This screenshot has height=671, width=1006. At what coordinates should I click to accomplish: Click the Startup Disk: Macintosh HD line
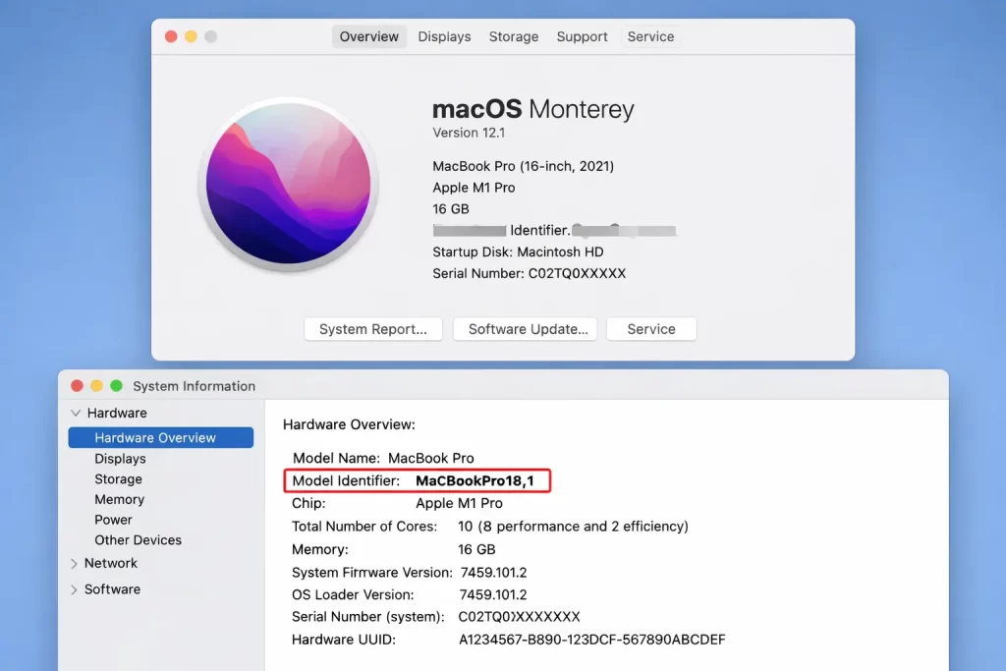pyautogui.click(x=518, y=252)
